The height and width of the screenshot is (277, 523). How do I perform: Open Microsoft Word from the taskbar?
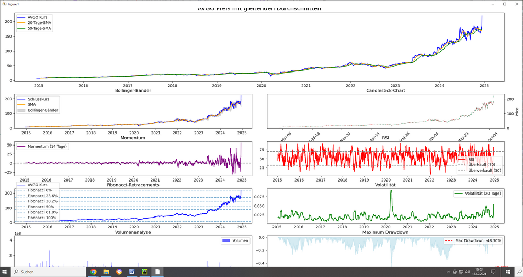[132, 272]
